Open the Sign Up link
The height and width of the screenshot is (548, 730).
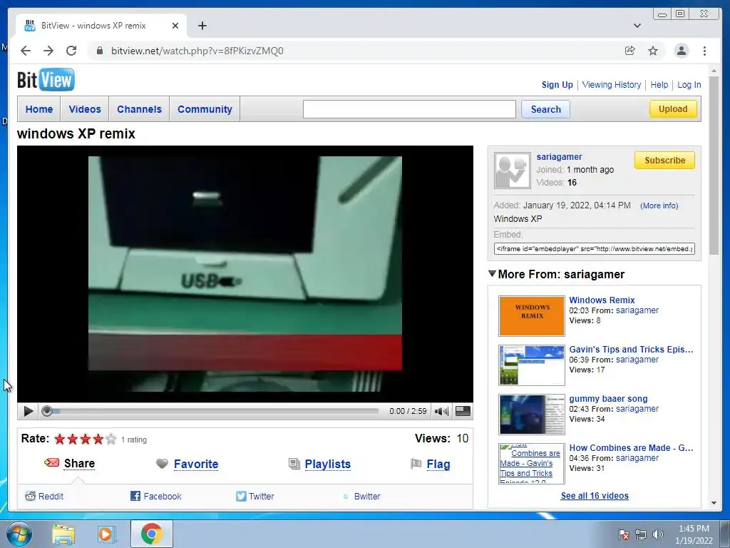[x=557, y=85]
